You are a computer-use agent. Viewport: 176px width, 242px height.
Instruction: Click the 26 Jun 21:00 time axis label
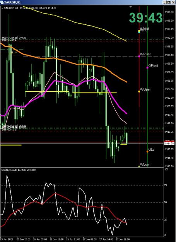73,239
